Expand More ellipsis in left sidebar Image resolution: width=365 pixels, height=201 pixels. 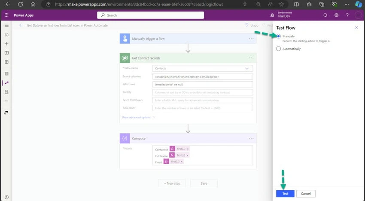pos(6,101)
